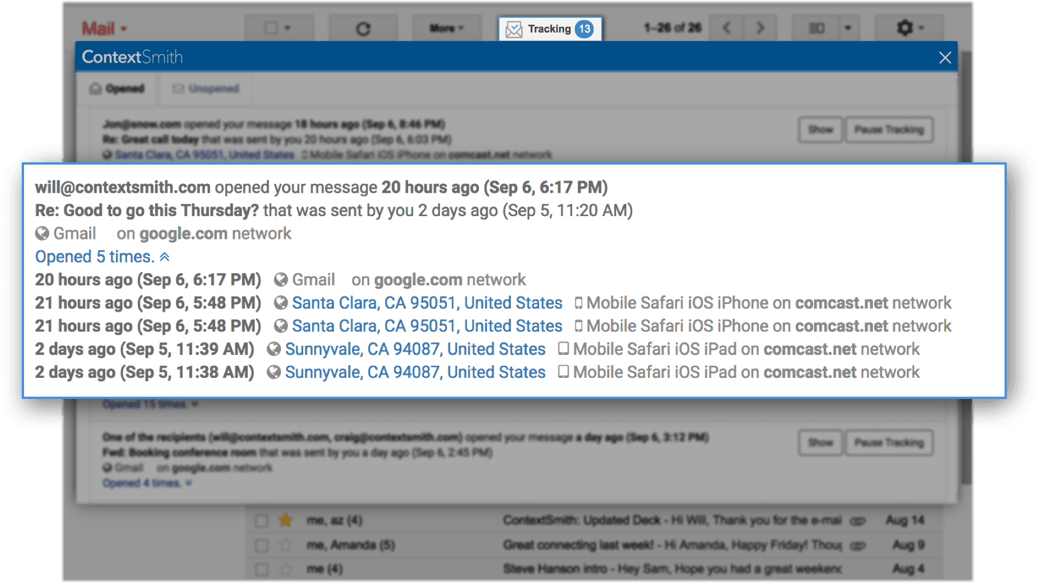This screenshot has height=583, width=1040.
Task: Click Show for the Jon@snow.com message
Action: click(820, 130)
